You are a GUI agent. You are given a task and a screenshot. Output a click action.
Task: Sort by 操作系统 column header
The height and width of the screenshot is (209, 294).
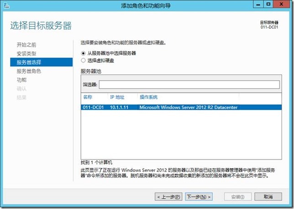148,97
